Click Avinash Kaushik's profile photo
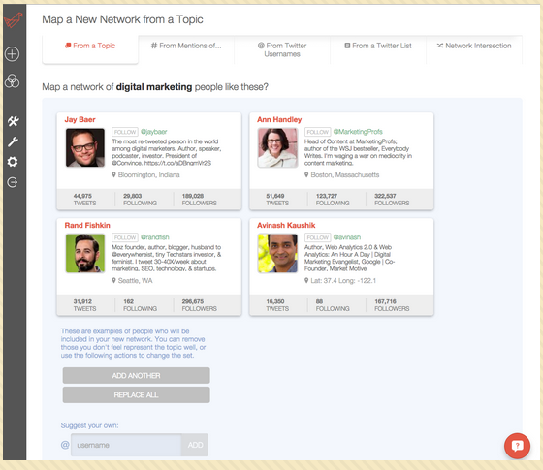The height and width of the screenshot is (470, 543). point(277,253)
